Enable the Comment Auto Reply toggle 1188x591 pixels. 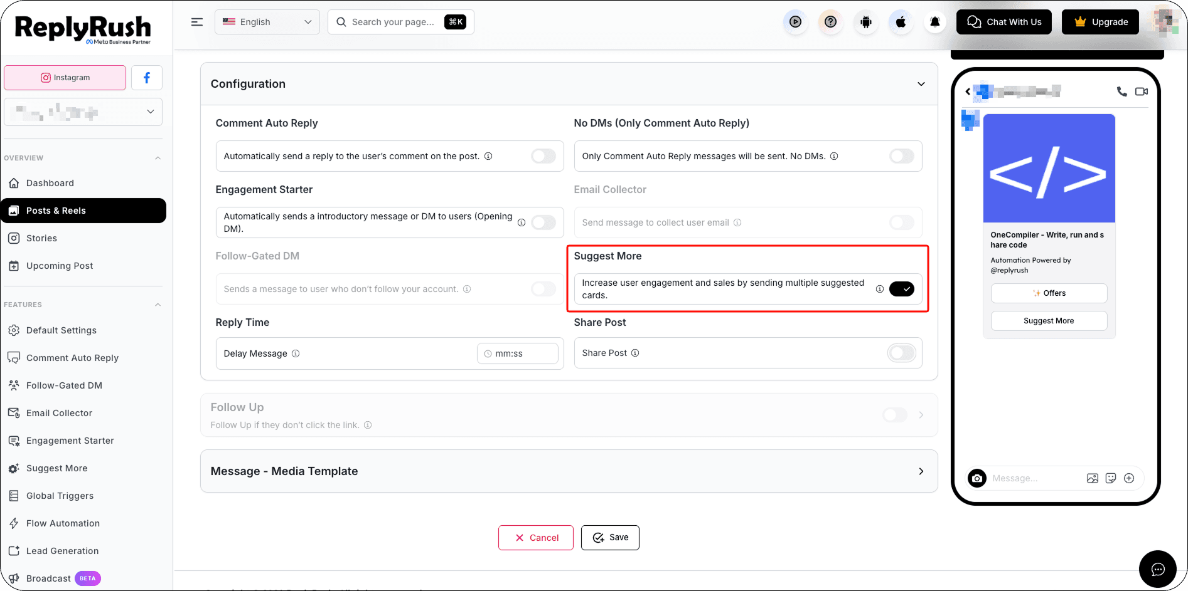(543, 156)
